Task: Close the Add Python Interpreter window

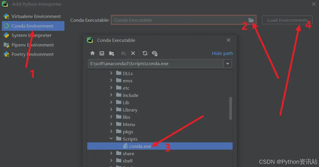Action: coord(314,4)
